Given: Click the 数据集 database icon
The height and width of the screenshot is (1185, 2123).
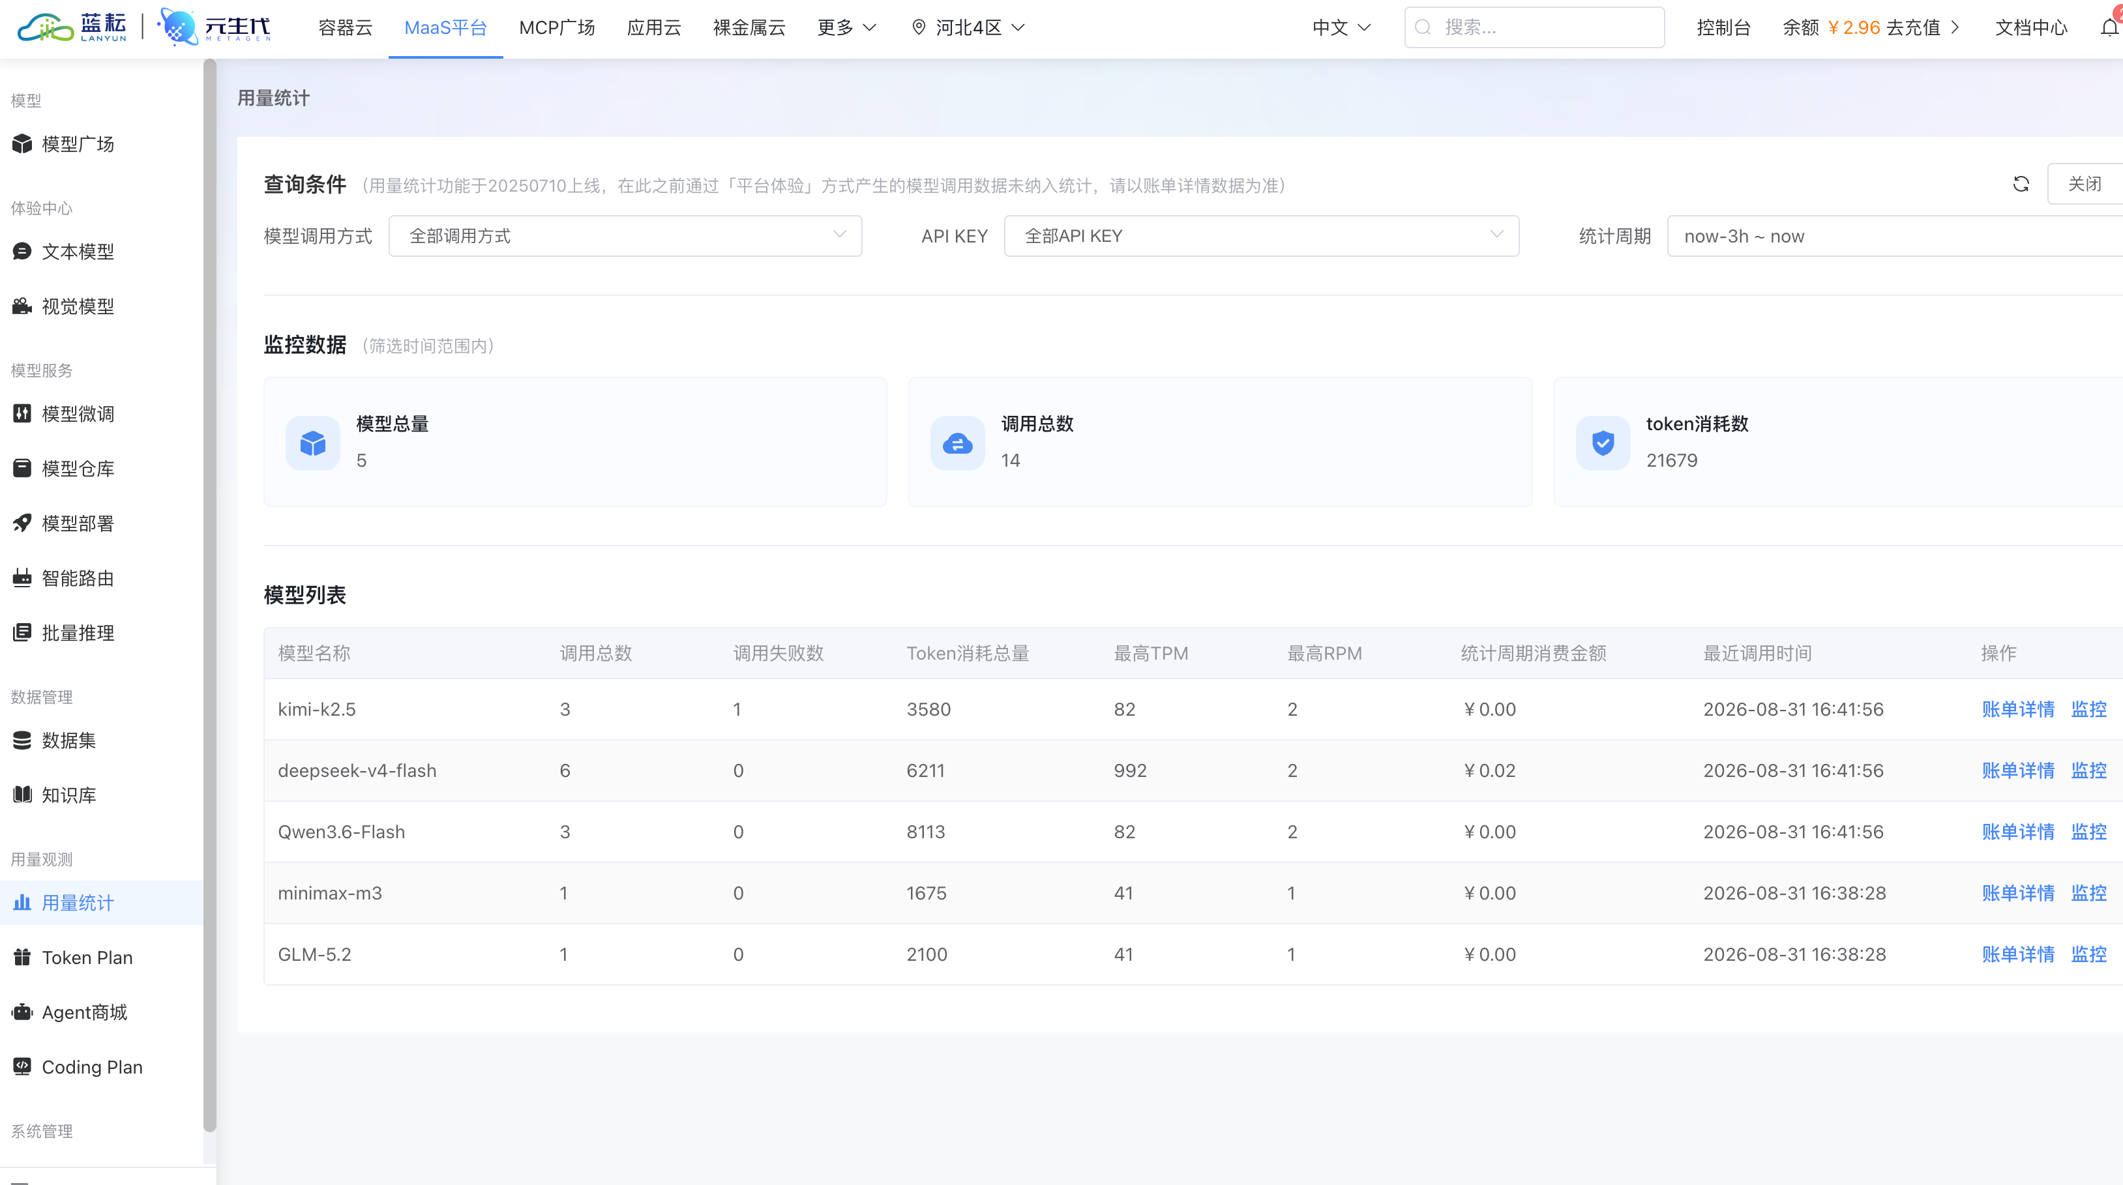Looking at the screenshot, I should coord(22,741).
